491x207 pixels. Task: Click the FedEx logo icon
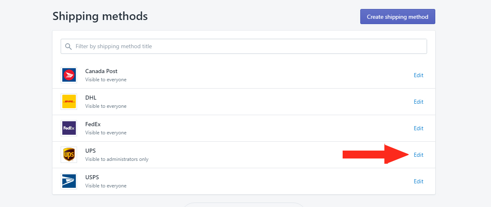pos(69,128)
